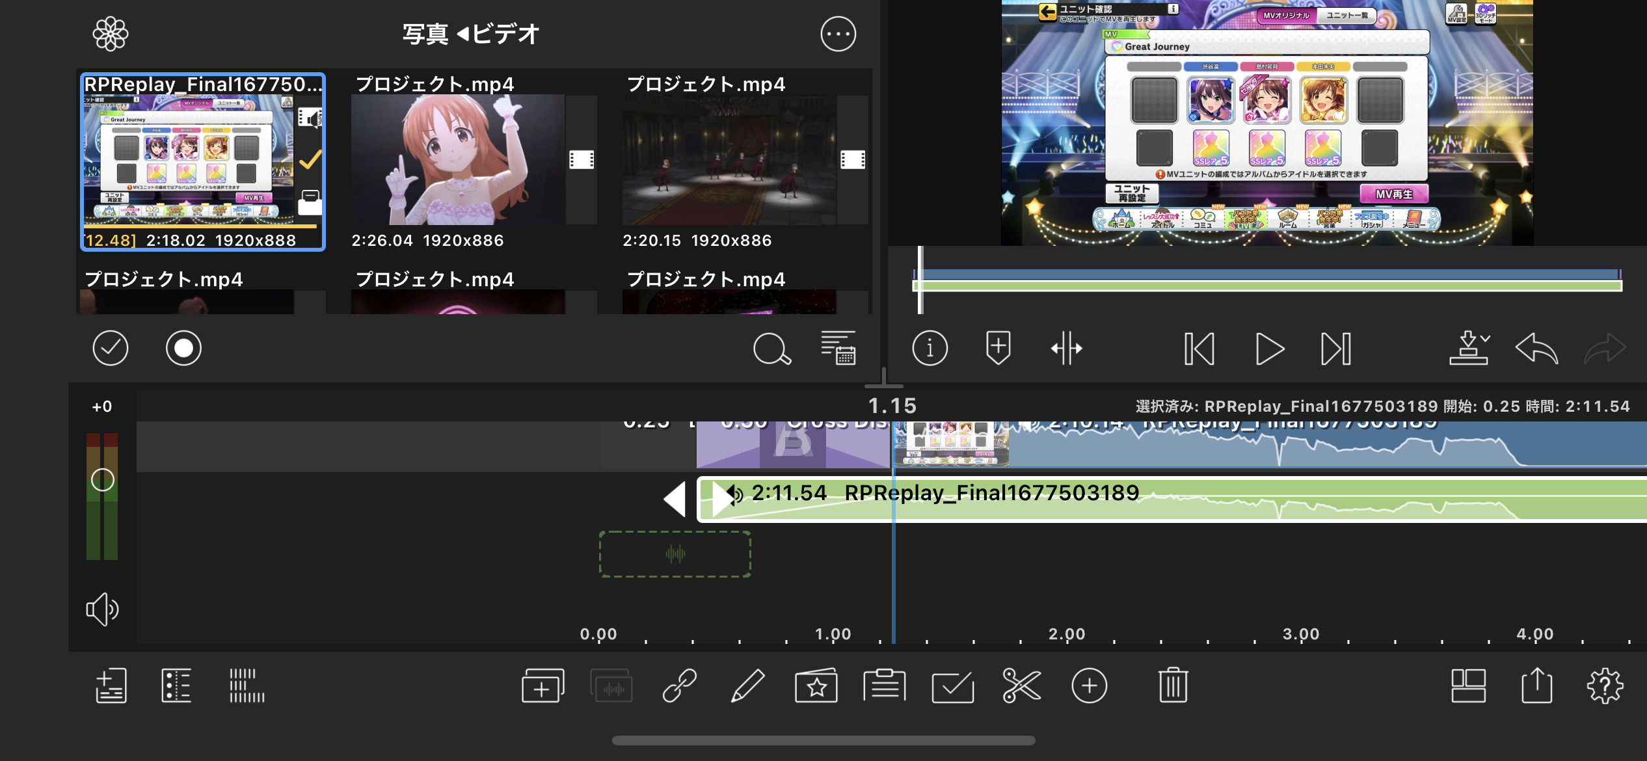Undo the last edit

pyautogui.click(x=1536, y=349)
